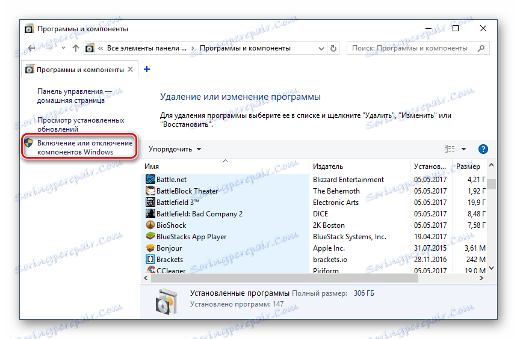Click publisher 2K Boston cell
Screen dimensions: 517x339
tap(329, 225)
